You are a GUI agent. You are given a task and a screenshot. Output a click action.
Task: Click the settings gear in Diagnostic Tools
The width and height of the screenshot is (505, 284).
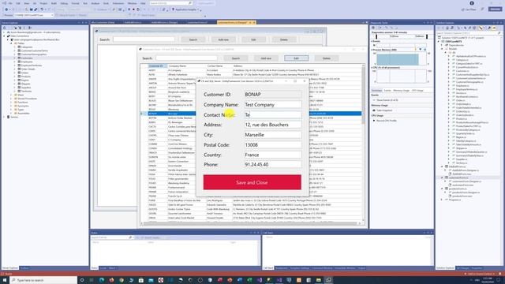[x=373, y=28]
